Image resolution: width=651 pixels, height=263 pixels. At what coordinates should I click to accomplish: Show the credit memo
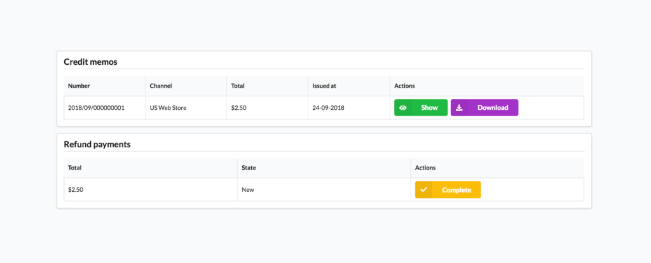421,107
